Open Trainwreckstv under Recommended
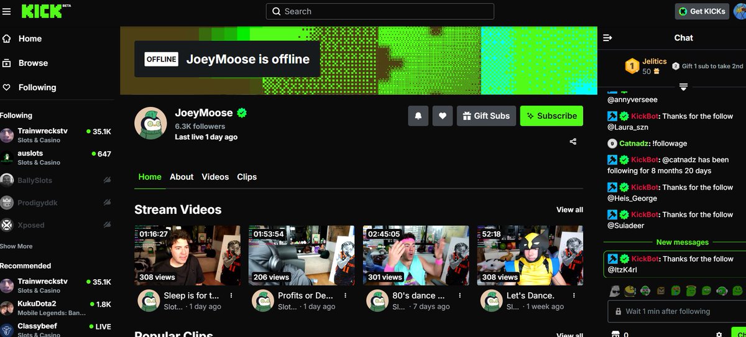The width and height of the screenshot is (746, 337). pyautogui.click(x=56, y=285)
